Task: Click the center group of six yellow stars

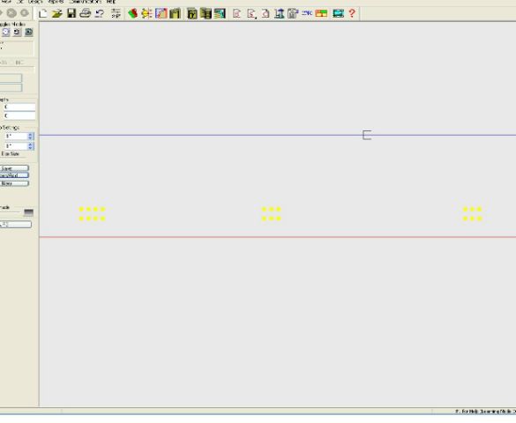Action: (271, 214)
